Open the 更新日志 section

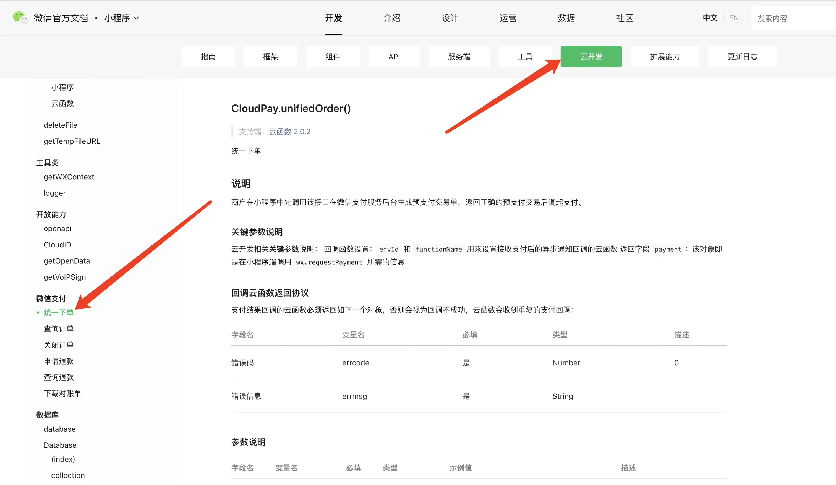point(742,57)
